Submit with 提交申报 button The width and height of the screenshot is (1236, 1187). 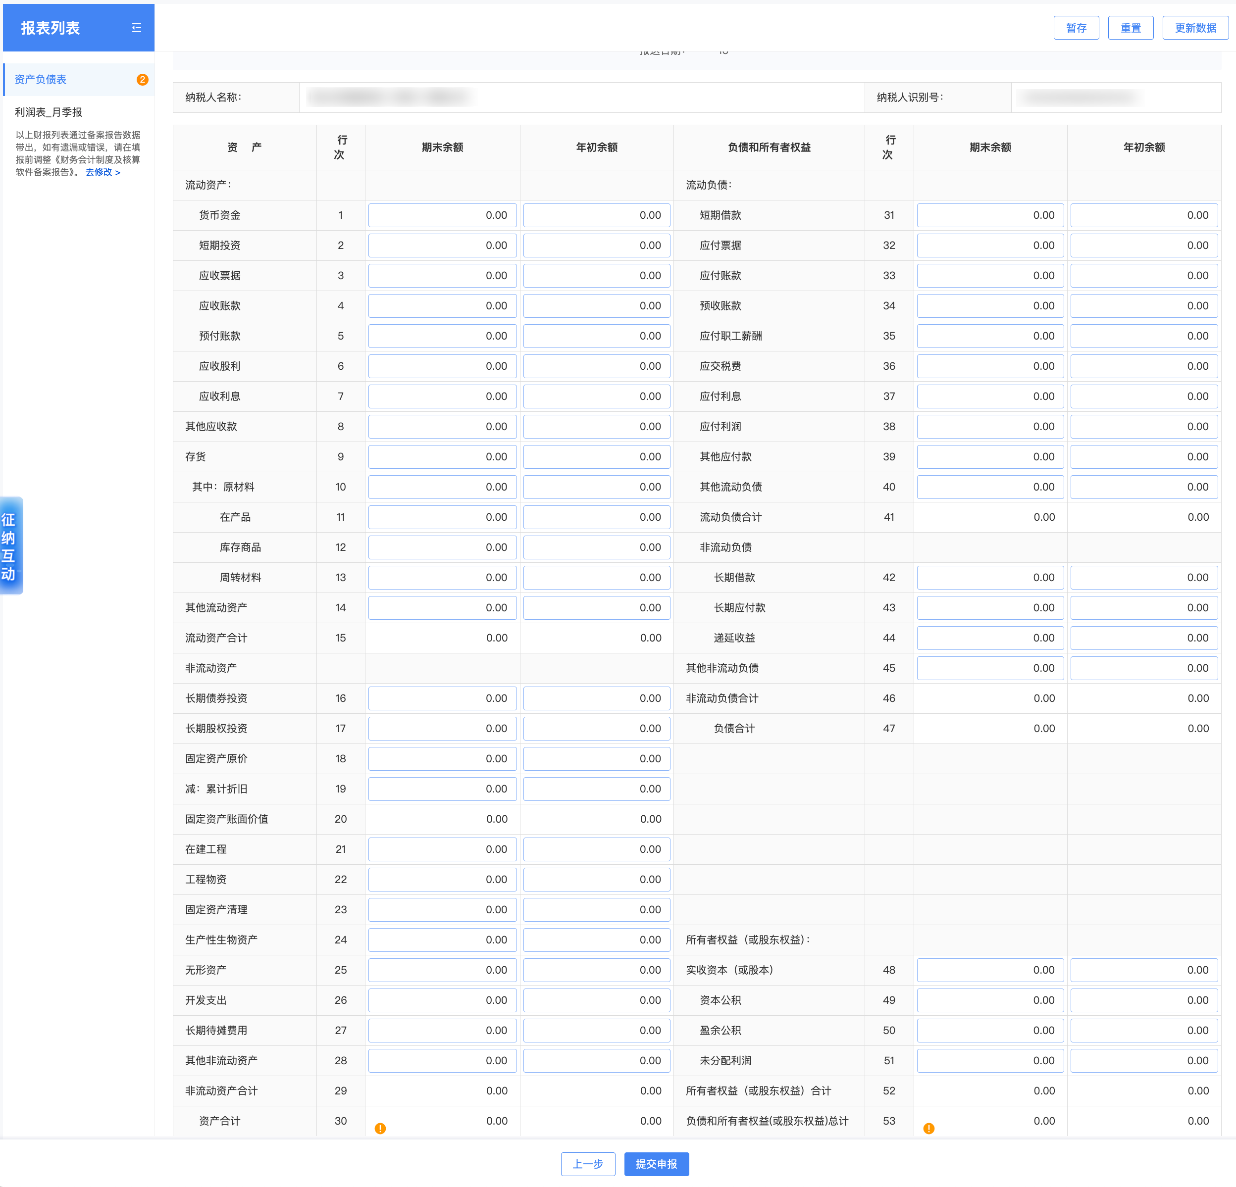[x=656, y=1164]
